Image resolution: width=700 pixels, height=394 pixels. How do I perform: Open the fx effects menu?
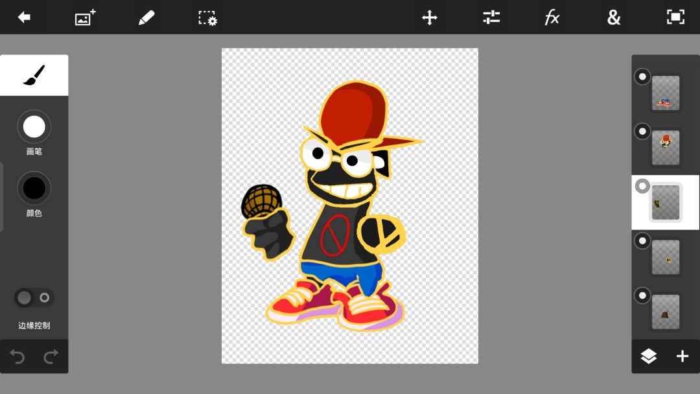(552, 18)
